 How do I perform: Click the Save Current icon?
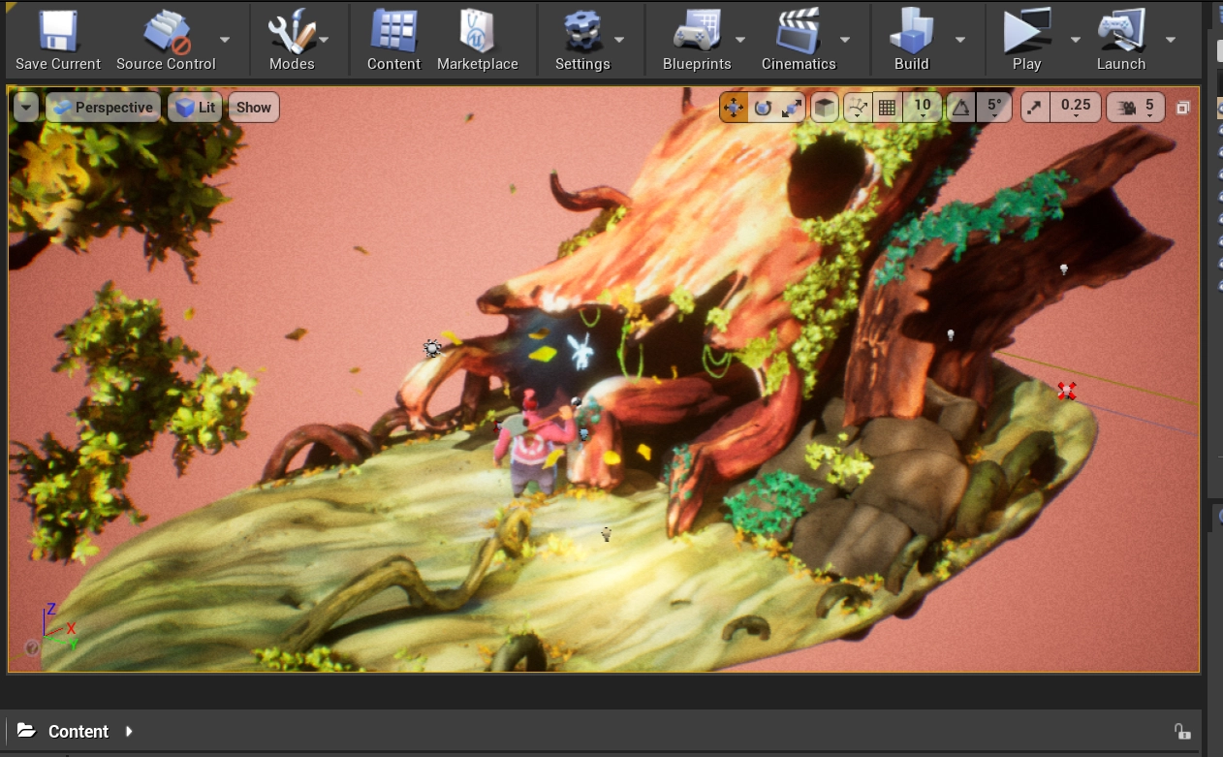click(57, 32)
